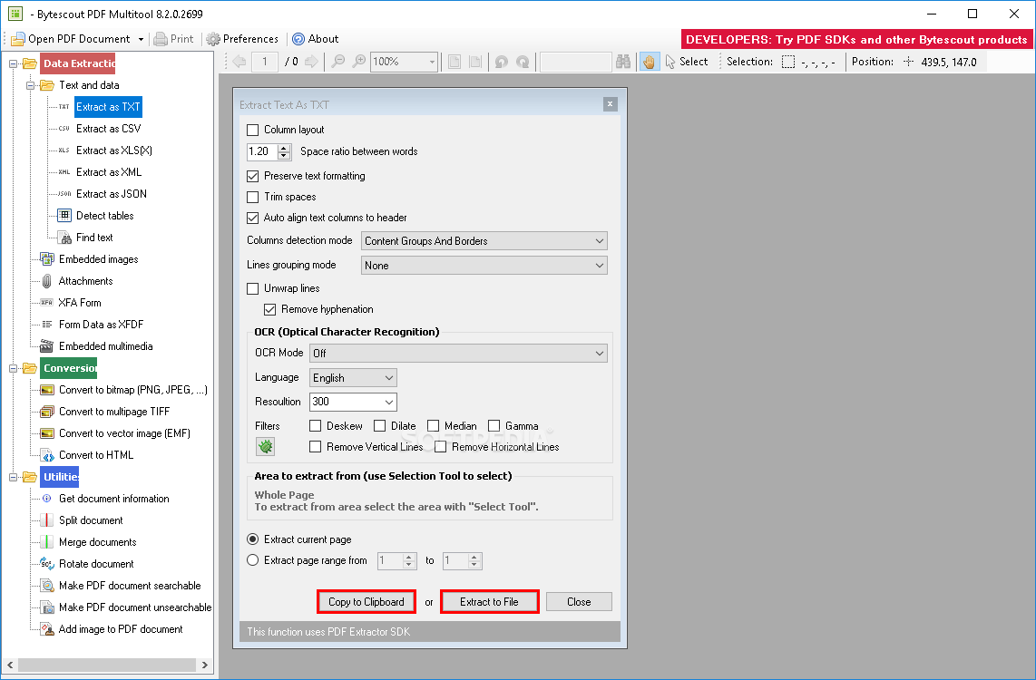Select Get document information
Viewport: 1036px width, 680px height.
113,499
